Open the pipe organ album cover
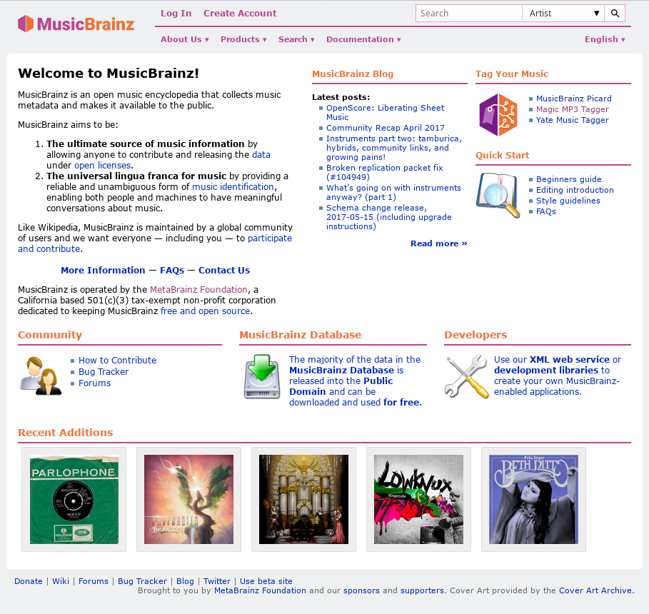 [x=304, y=499]
